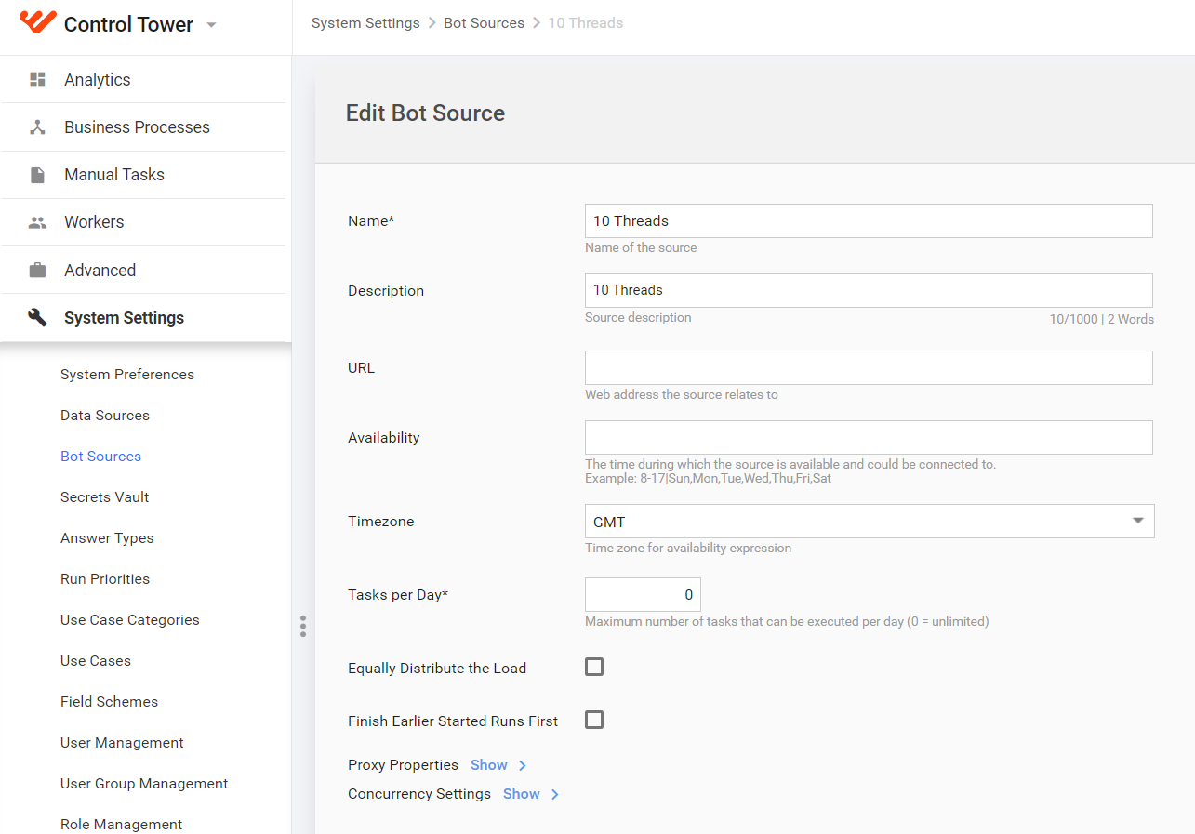Screen dimensions: 1195x834
Task: Expand Proxy Properties chevron
Action: (523, 765)
